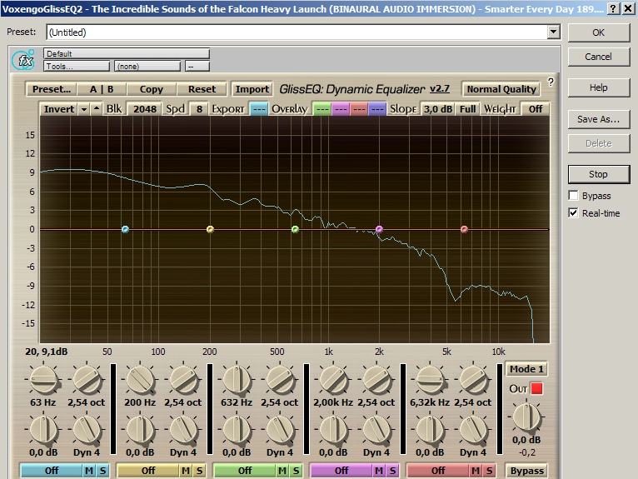Open the Mode 1 selector

526,369
